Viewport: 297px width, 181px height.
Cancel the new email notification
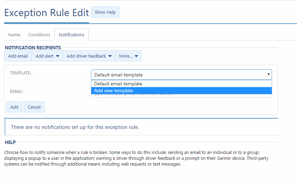(x=34, y=107)
